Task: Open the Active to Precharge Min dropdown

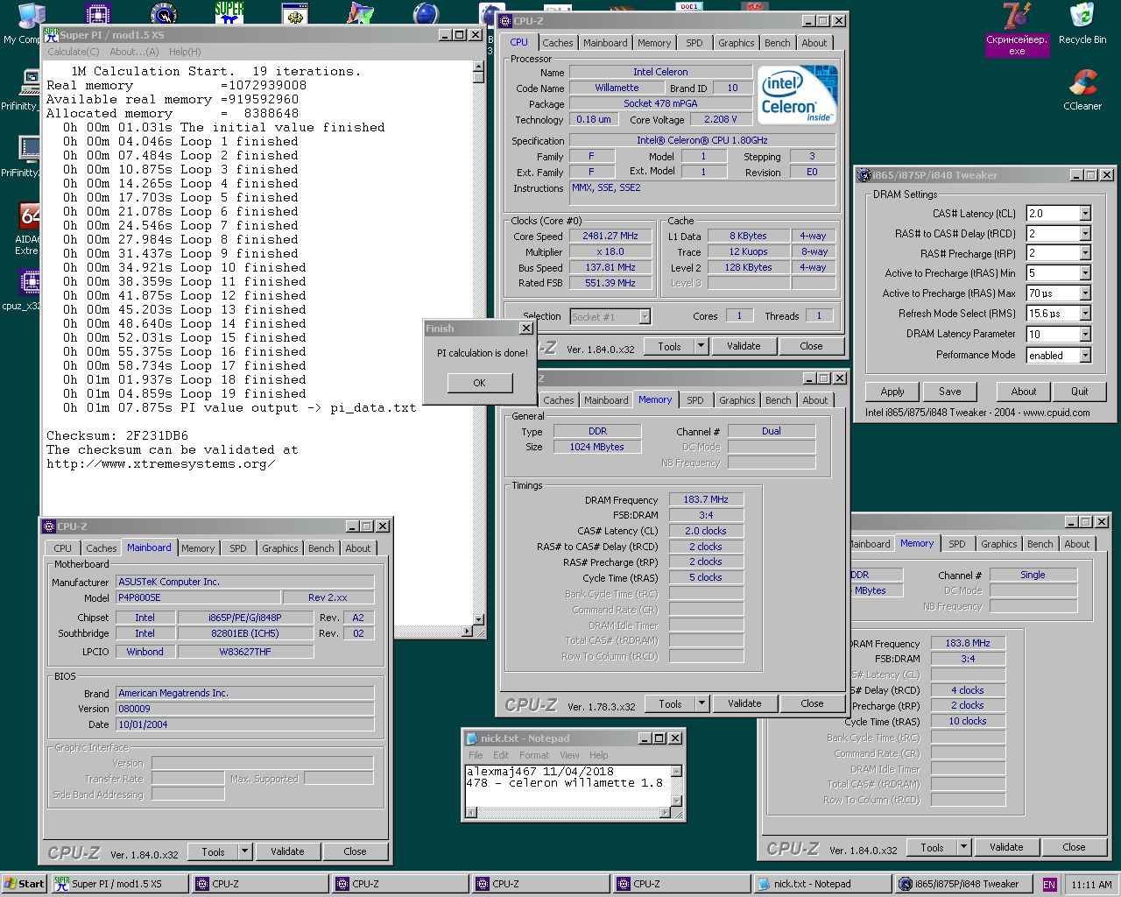Action: point(1085,273)
